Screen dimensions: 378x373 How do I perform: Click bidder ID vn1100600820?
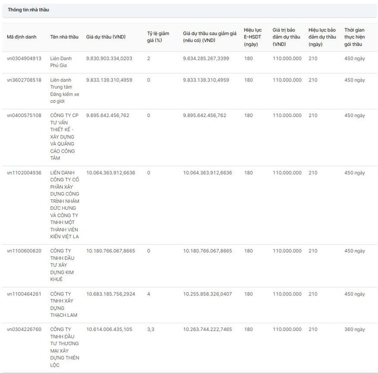(x=24, y=251)
